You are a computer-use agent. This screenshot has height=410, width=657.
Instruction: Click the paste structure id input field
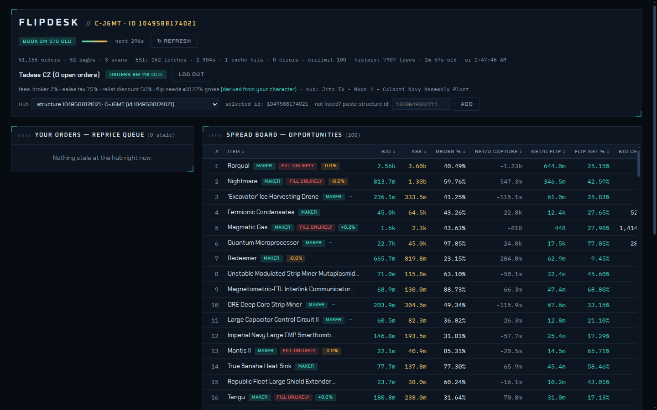pos(421,104)
